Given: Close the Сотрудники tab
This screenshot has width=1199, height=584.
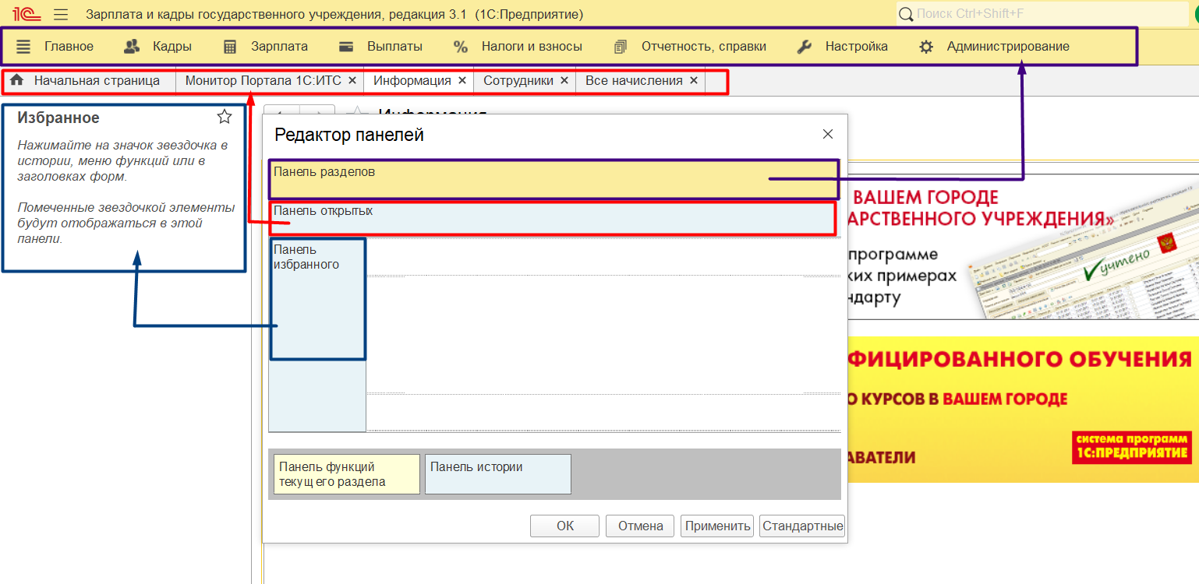Looking at the screenshot, I should (x=564, y=81).
